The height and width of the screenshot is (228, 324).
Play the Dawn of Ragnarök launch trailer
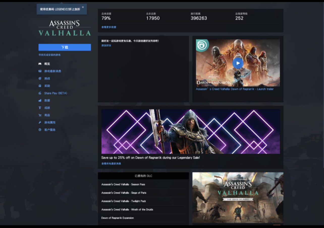pyautogui.click(x=238, y=63)
